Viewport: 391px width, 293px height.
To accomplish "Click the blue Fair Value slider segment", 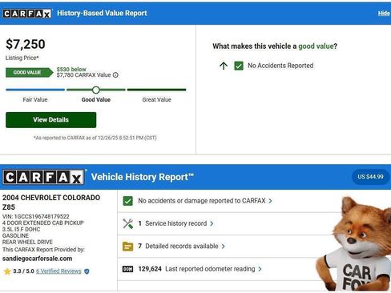I will pos(35,90).
